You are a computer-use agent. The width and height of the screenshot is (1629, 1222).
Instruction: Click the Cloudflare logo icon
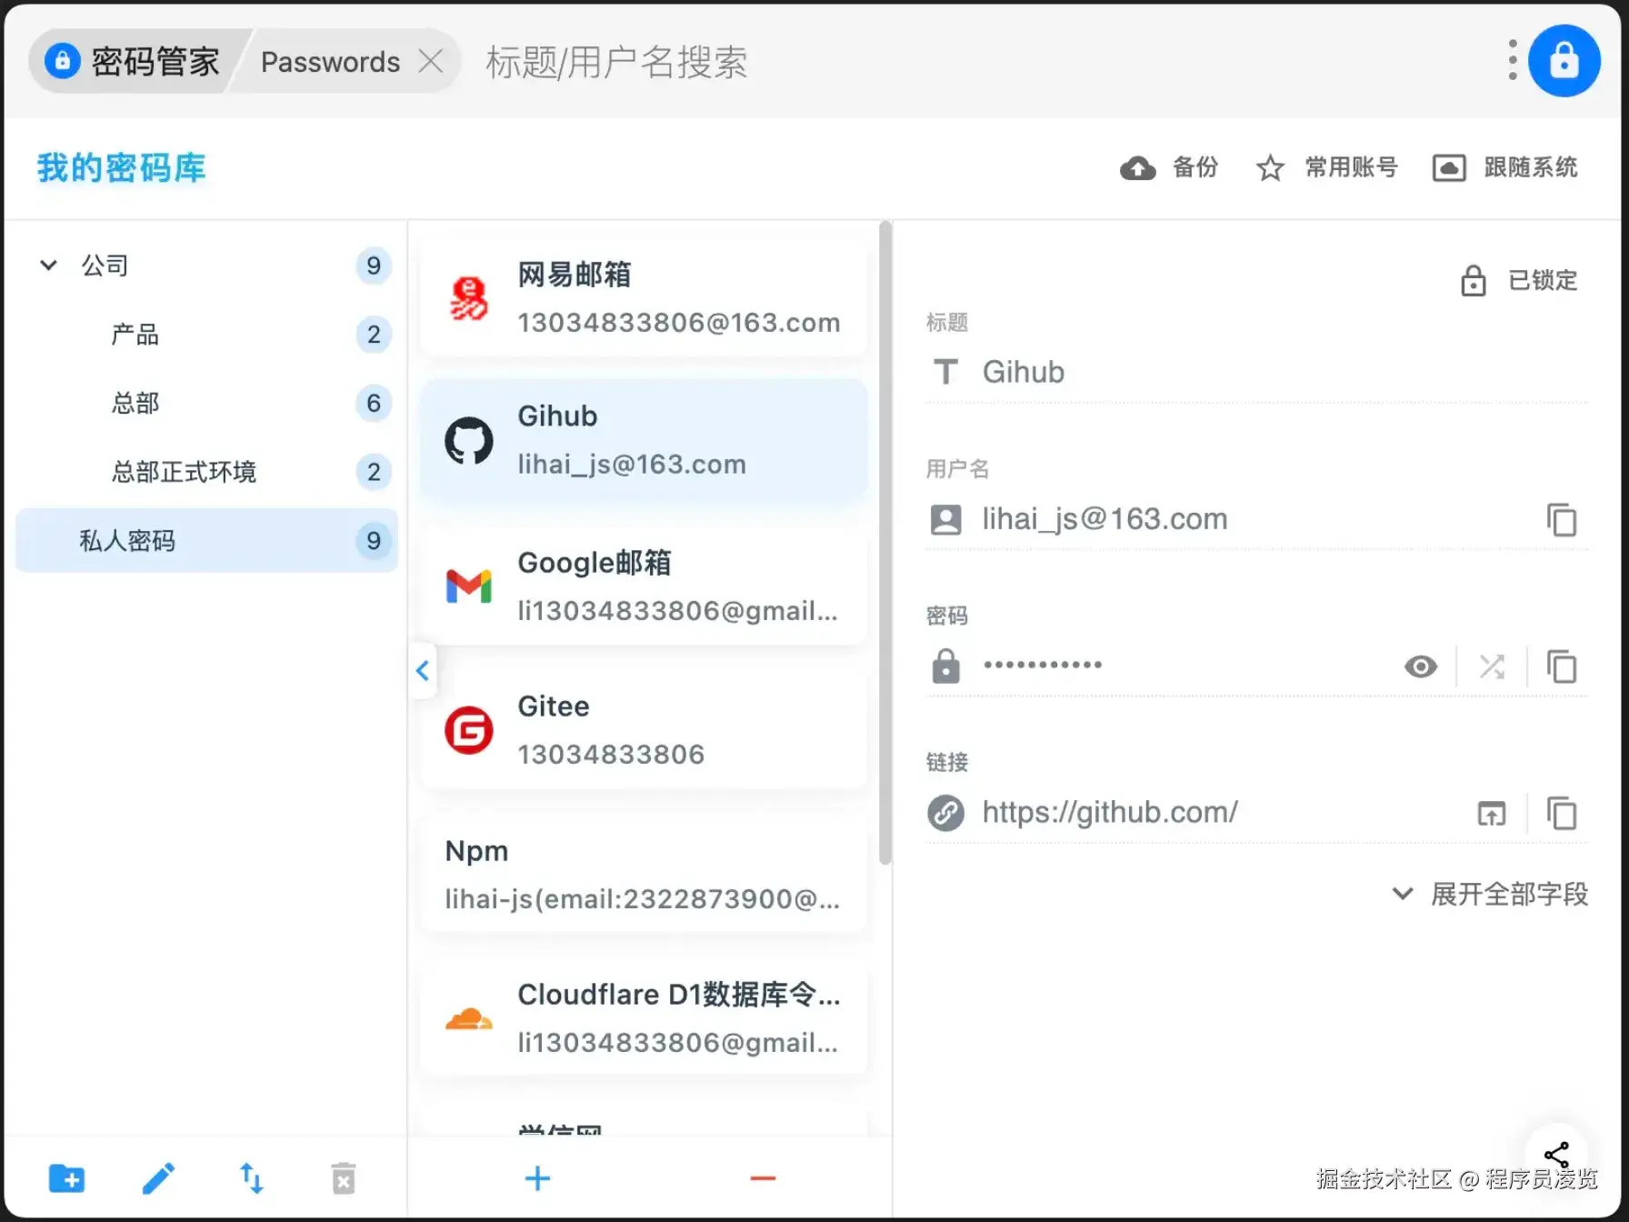[469, 1018]
